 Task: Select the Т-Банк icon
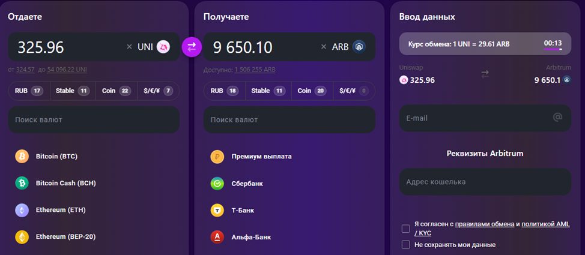(x=217, y=211)
